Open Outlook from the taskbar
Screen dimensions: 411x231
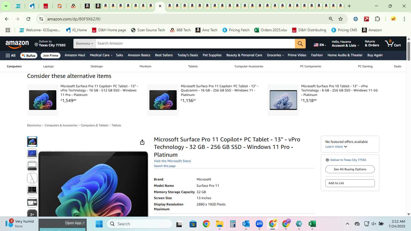click(246, 224)
